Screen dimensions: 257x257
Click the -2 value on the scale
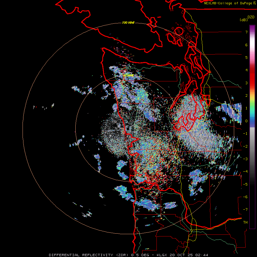coord(245,146)
